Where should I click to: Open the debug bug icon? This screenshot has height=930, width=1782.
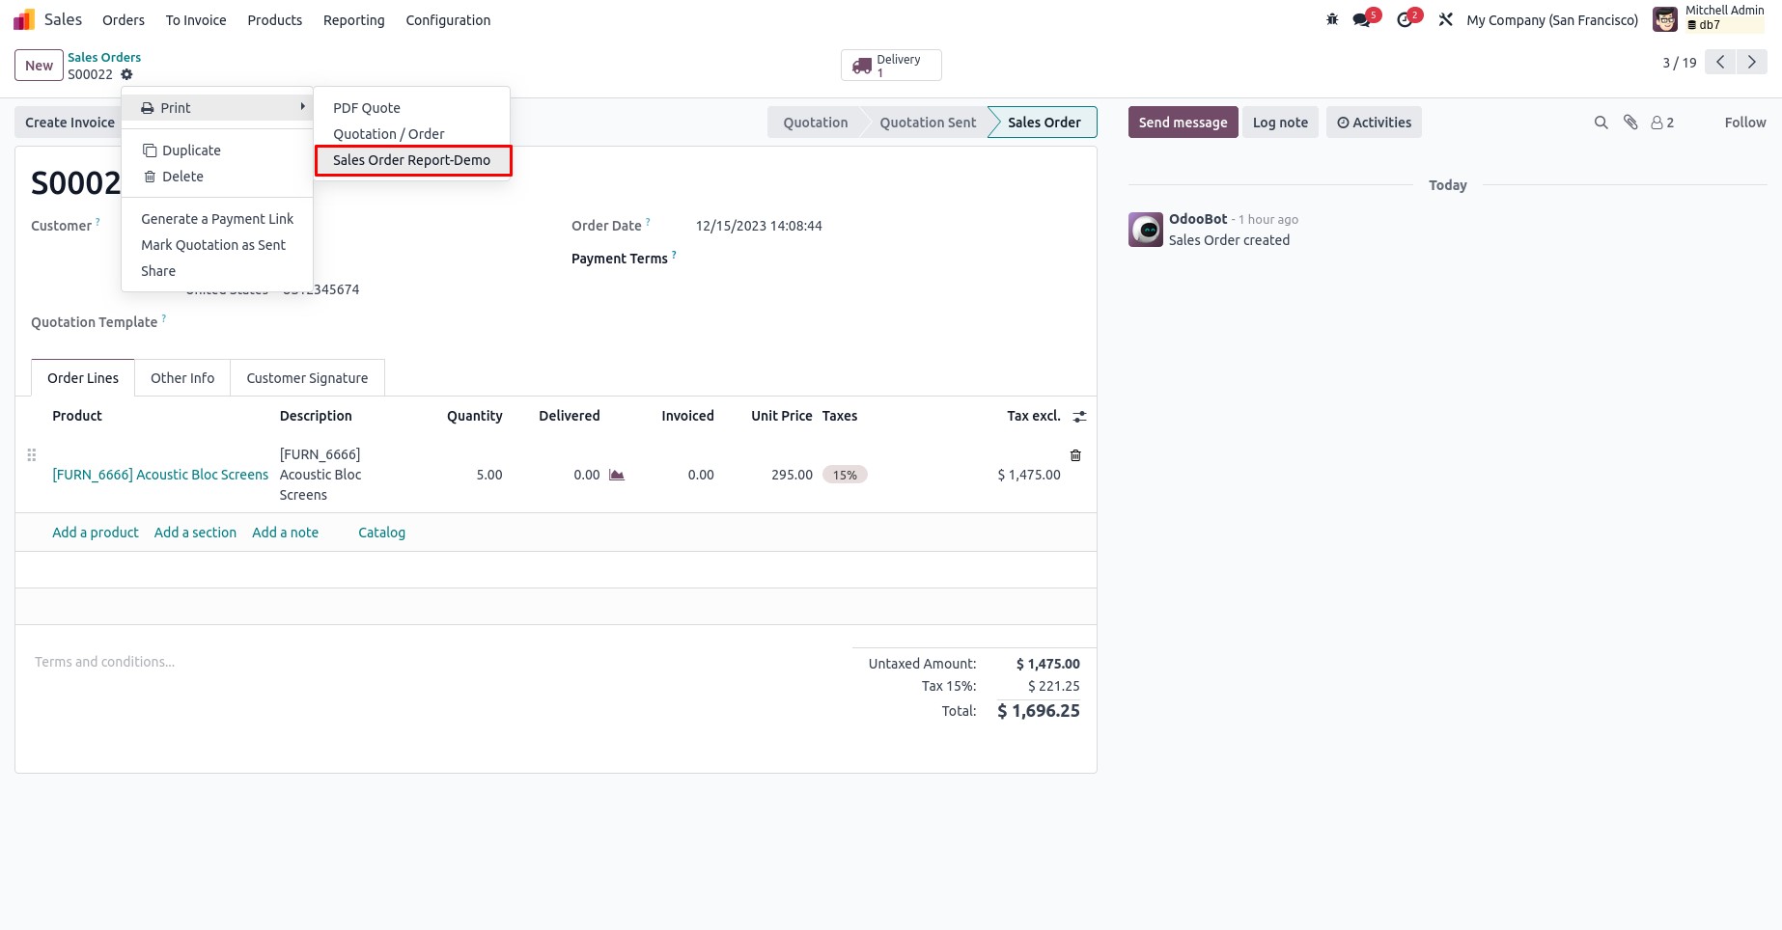[x=1332, y=19]
